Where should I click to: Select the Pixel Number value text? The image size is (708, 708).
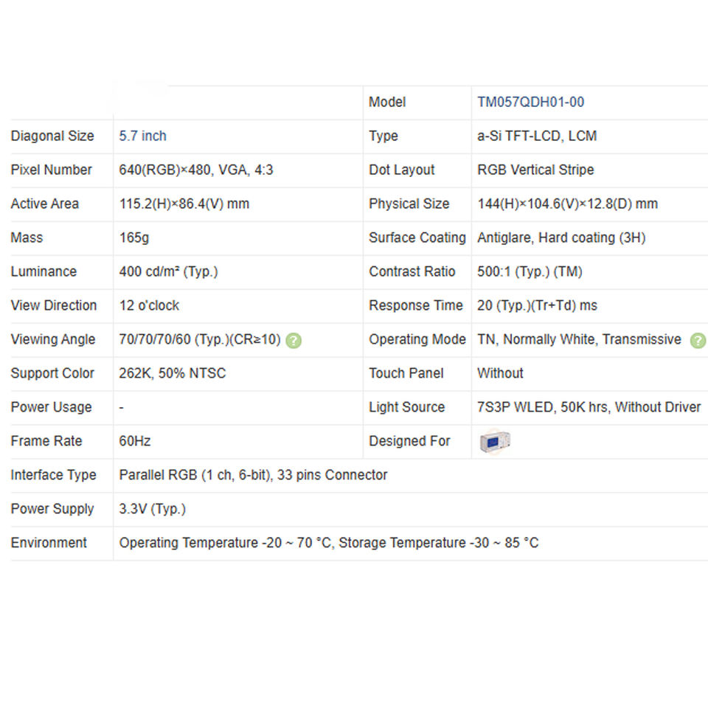click(196, 170)
